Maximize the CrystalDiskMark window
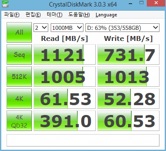This screenshot has height=151, width=166. (x=141, y=3)
